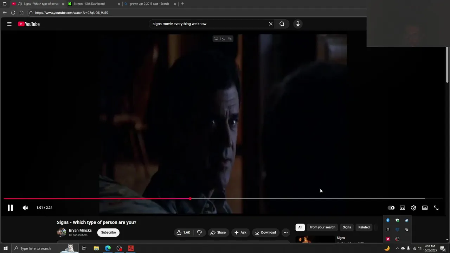Close the Kick Dashboard browser tab

[x=119, y=4]
